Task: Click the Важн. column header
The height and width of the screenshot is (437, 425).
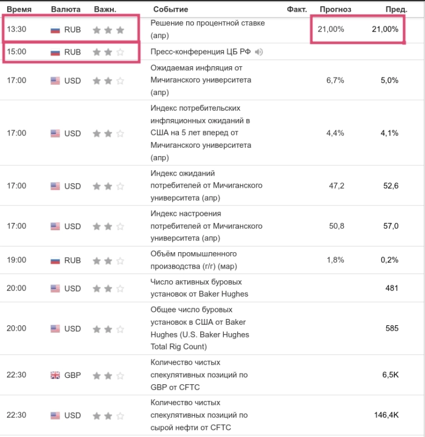Action: tap(105, 10)
